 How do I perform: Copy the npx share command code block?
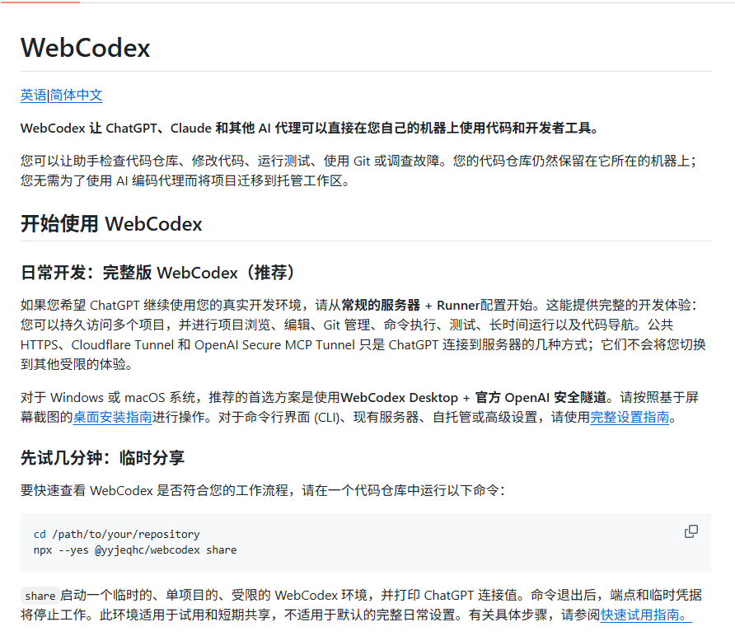click(x=691, y=531)
